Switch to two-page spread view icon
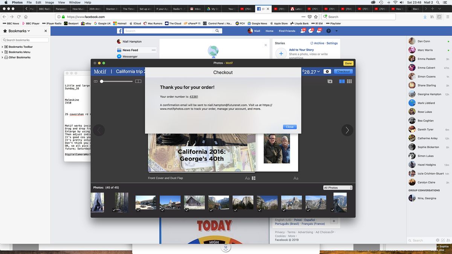The width and height of the screenshot is (452, 254). coord(342,81)
